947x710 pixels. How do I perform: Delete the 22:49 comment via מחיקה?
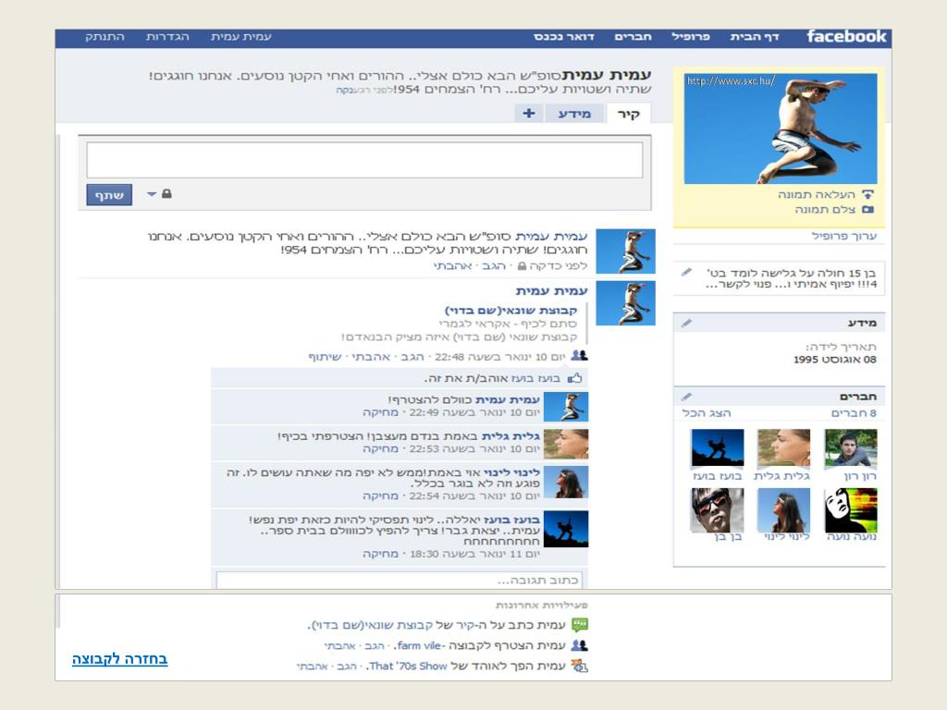tap(380, 412)
